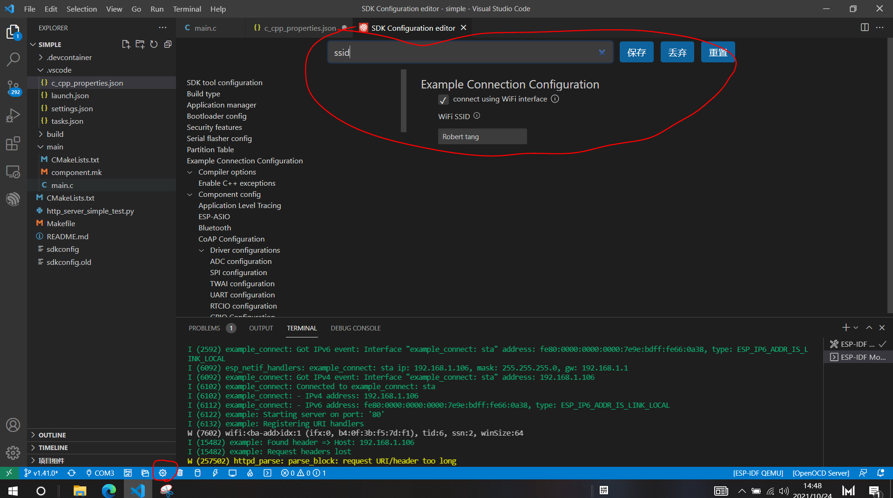Create a new file in SIMPLE explorer

126,44
